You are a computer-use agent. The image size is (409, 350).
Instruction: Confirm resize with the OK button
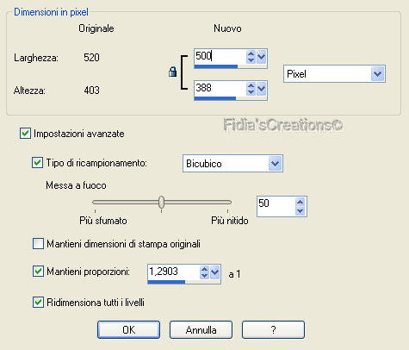tap(128, 329)
